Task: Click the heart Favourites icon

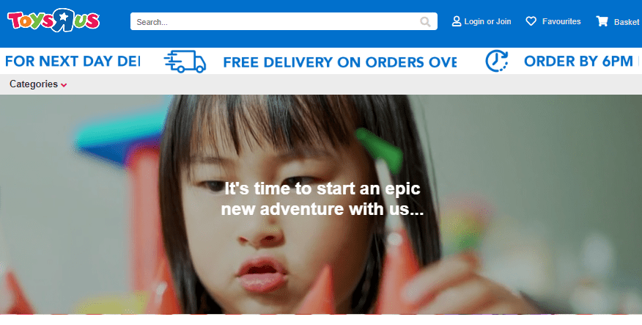Action: pos(531,21)
